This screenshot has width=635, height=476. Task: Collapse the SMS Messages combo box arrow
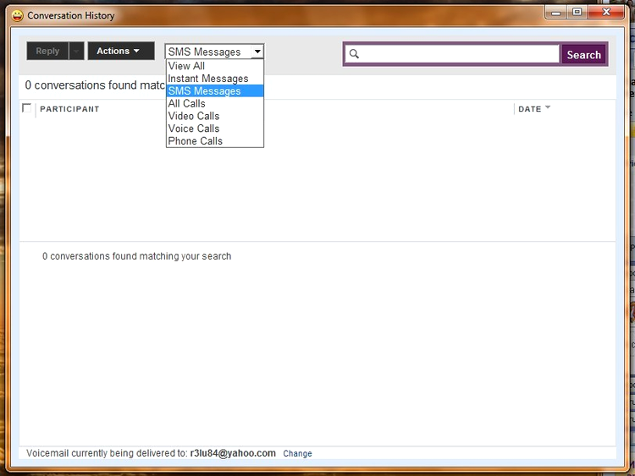257,52
